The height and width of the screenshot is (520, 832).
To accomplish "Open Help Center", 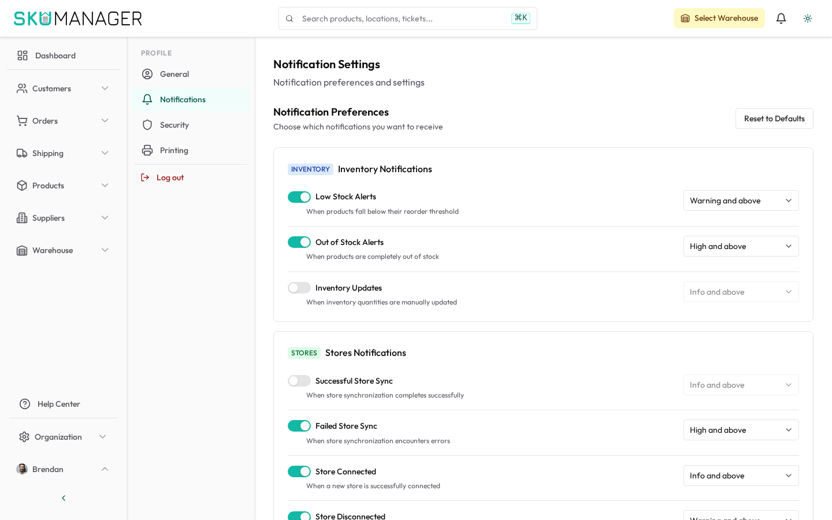I will pos(64,404).
